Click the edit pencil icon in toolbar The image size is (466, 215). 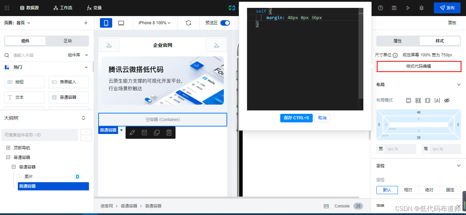point(132,133)
